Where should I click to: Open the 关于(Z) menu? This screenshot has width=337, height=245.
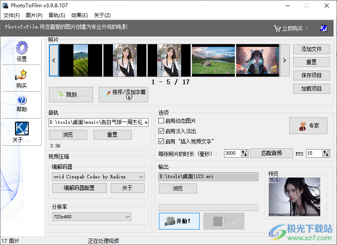click(x=102, y=15)
